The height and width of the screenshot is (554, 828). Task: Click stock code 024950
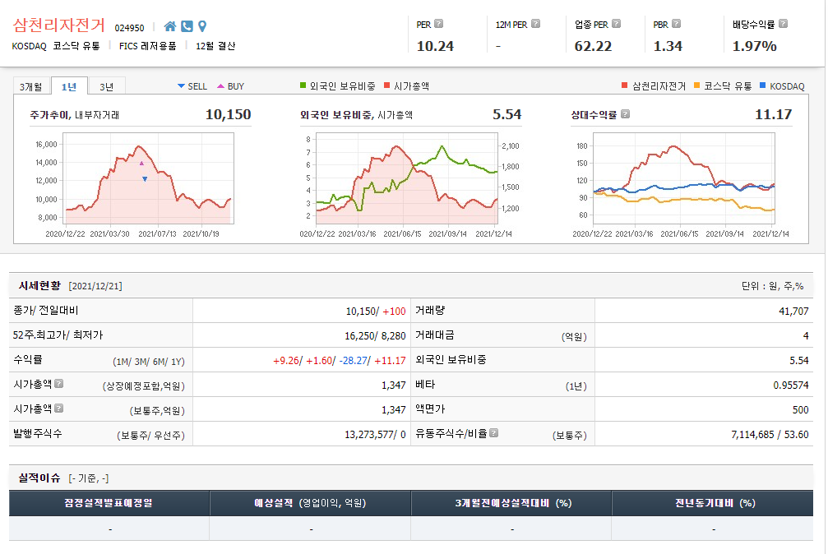(129, 28)
